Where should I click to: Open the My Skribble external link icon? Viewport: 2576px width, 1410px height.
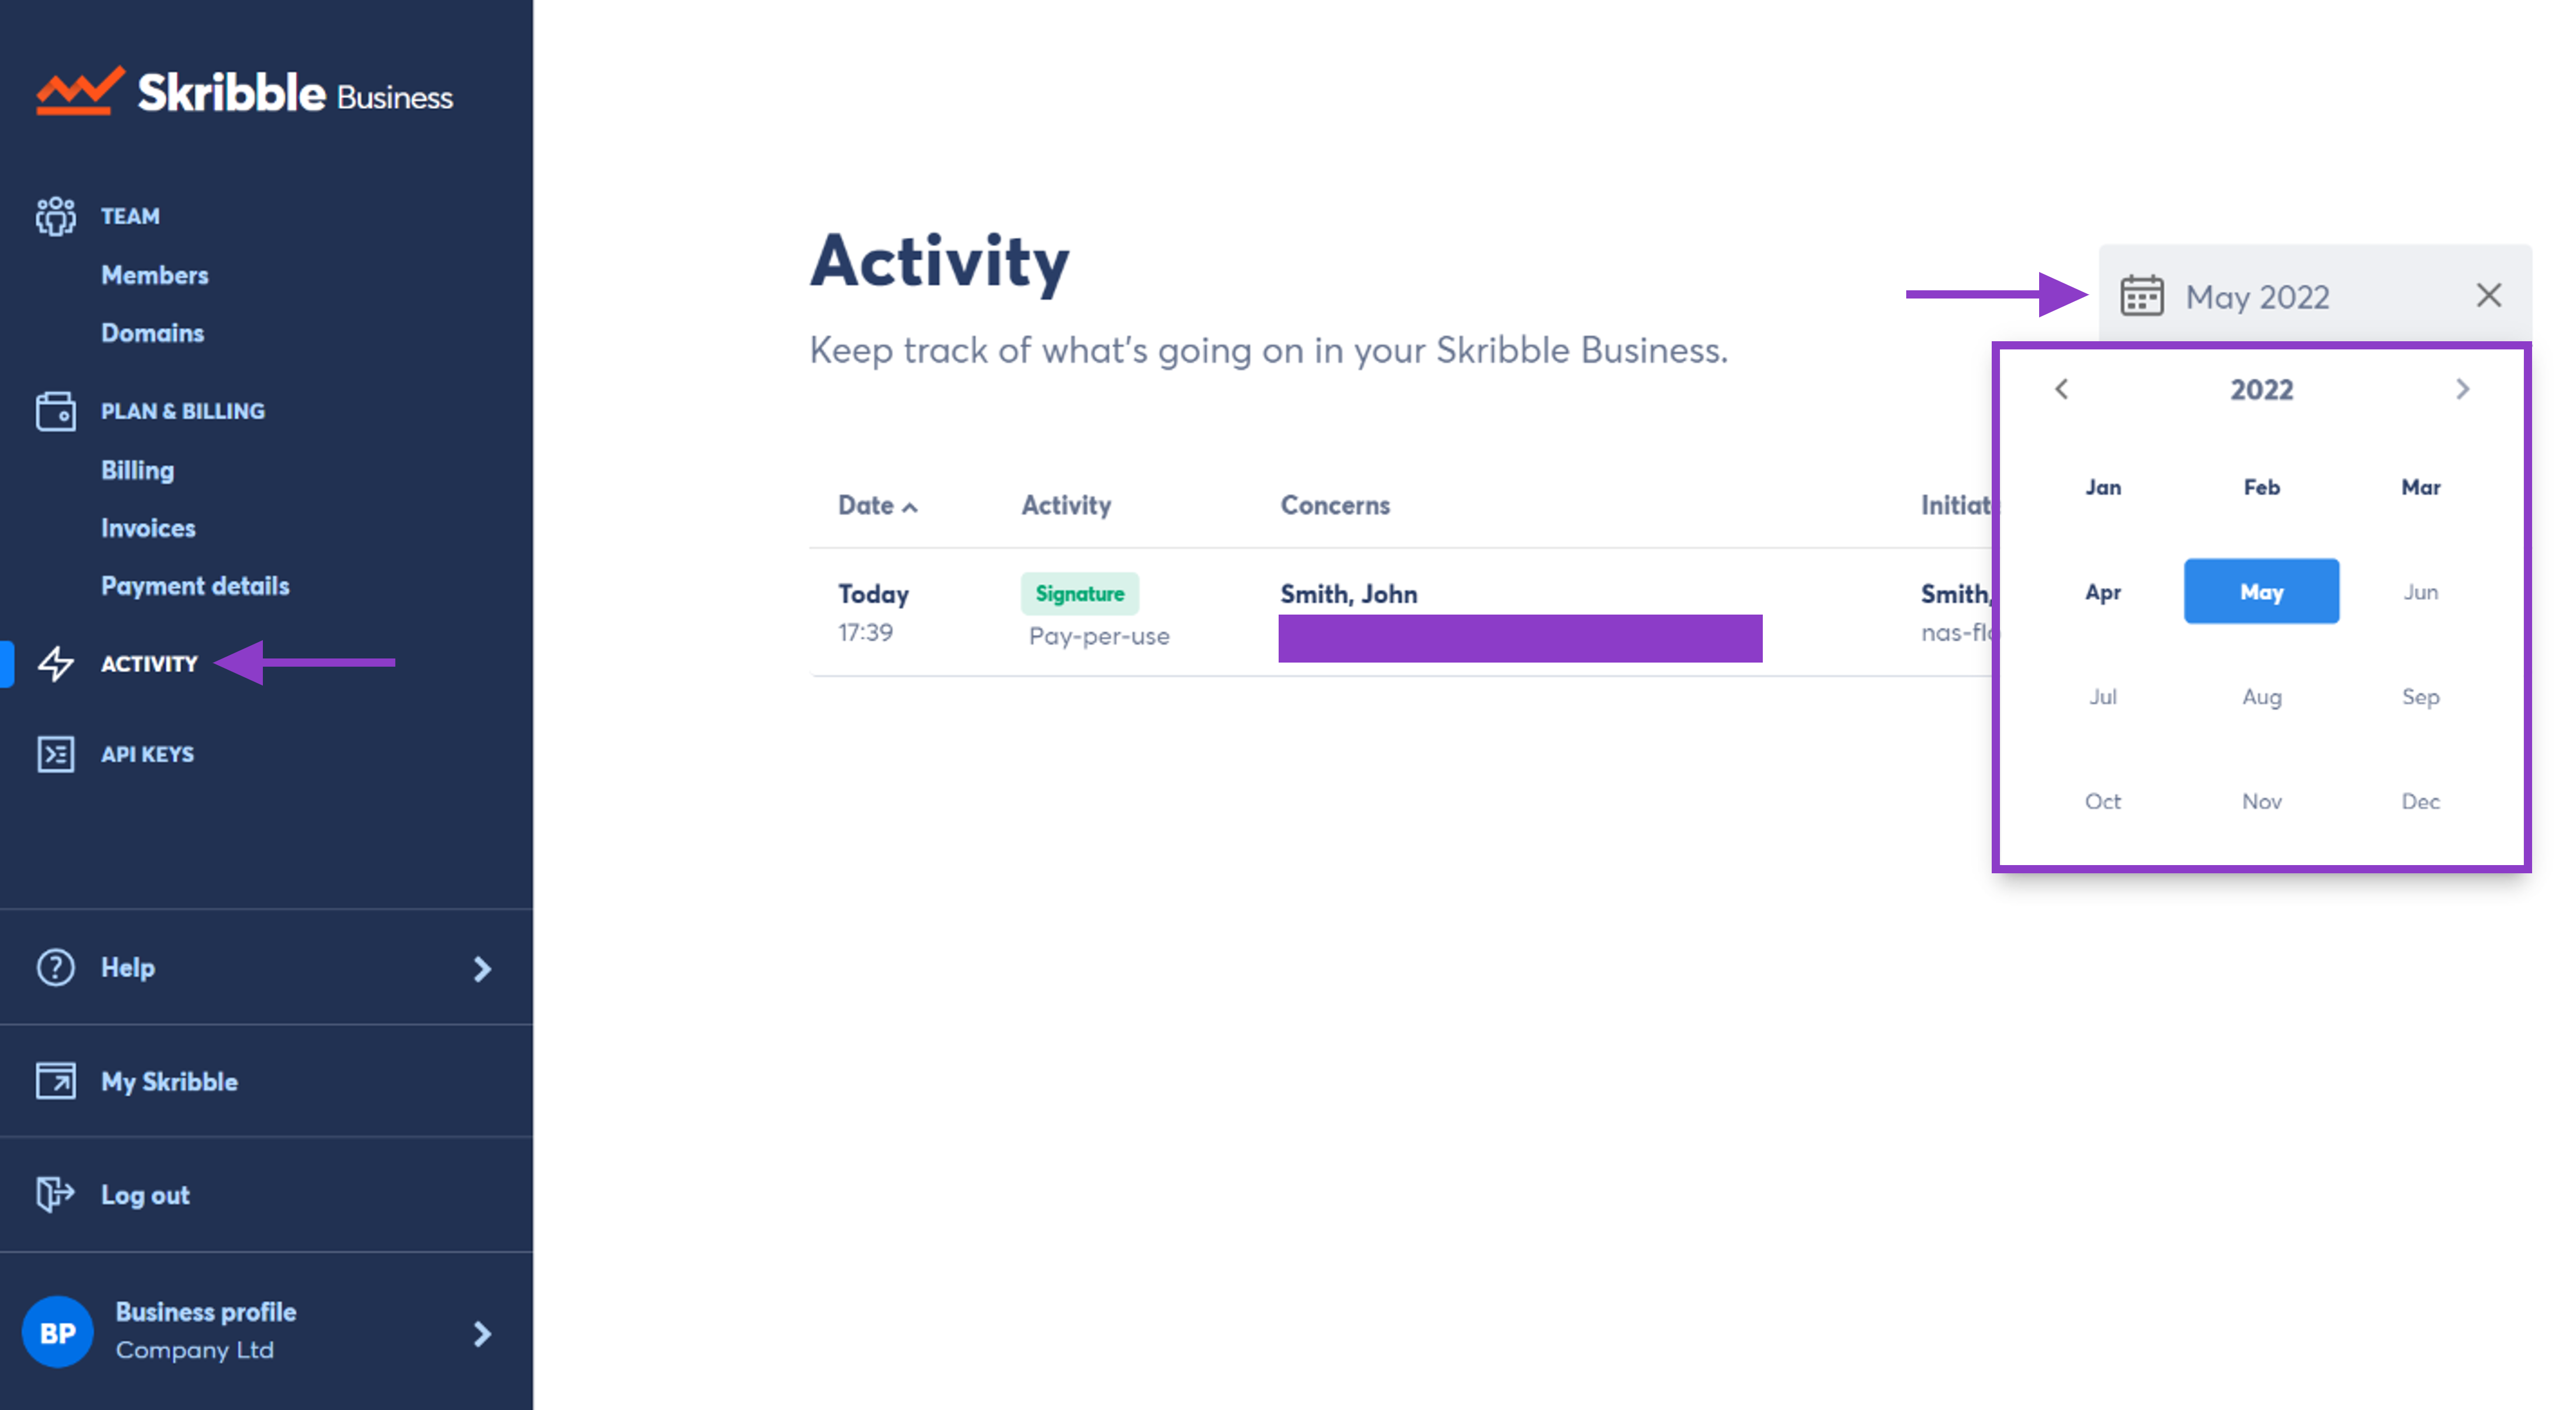[56, 1081]
